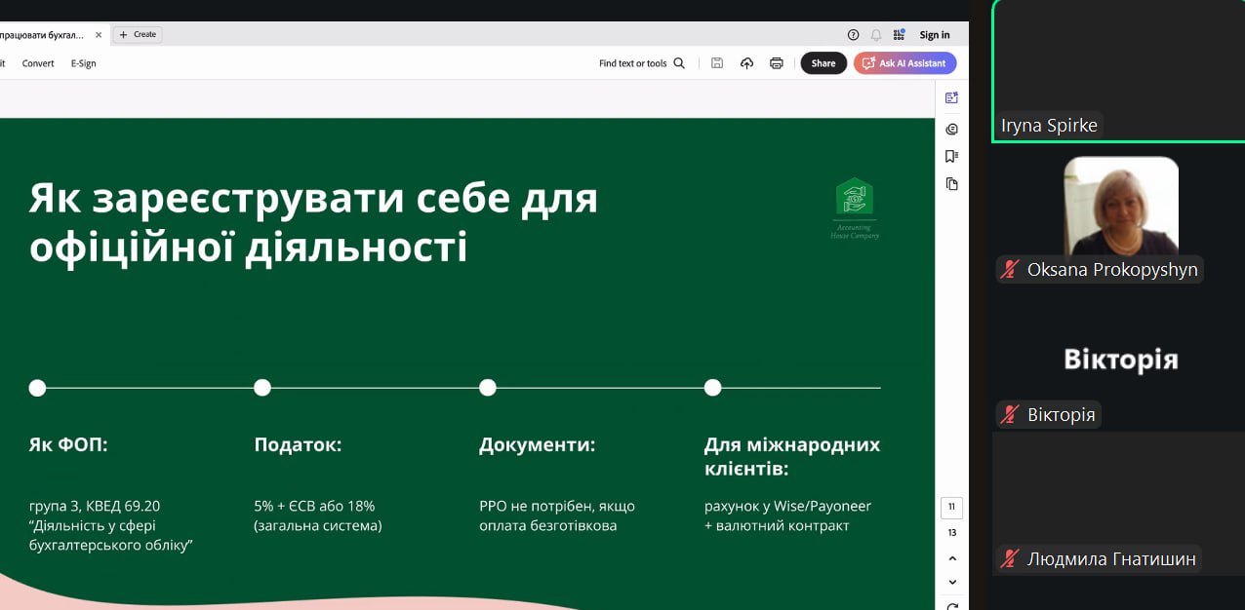Open the Convert menu

pyautogui.click(x=38, y=63)
